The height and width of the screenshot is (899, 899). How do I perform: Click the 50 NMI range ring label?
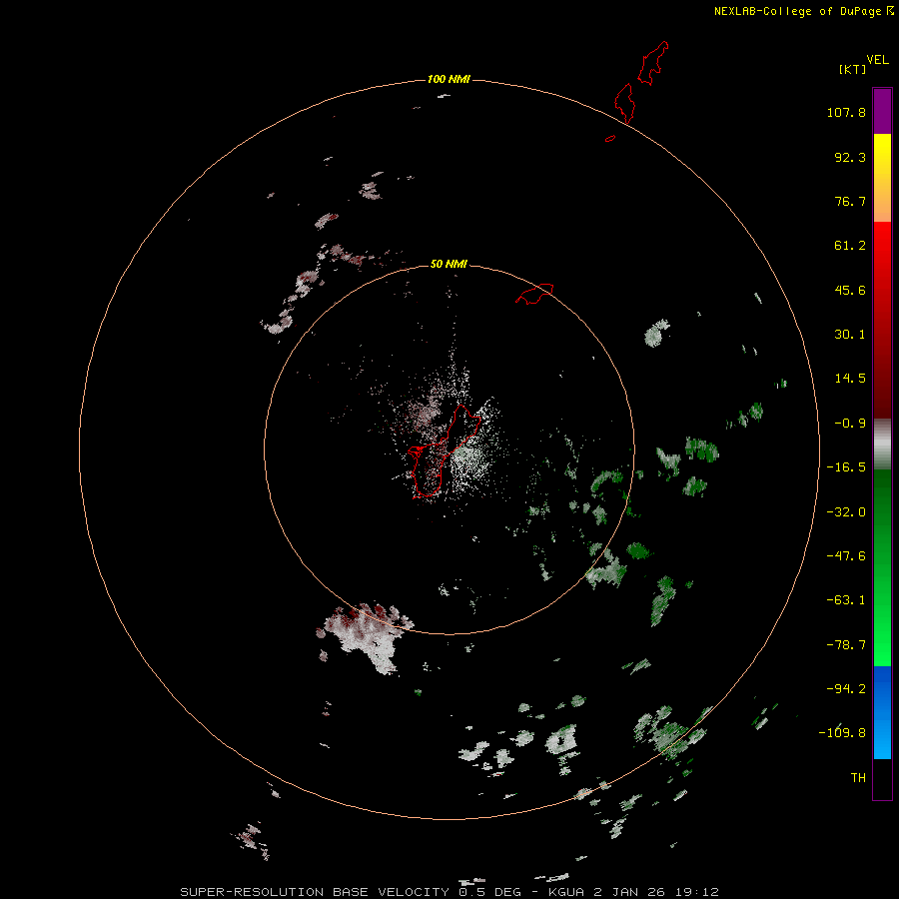[449, 264]
